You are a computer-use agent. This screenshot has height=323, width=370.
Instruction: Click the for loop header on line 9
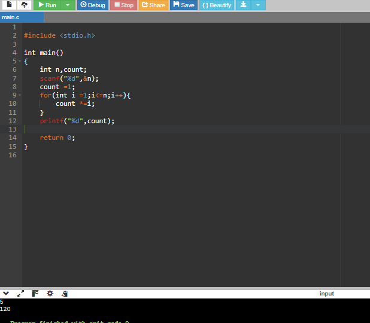coord(85,95)
